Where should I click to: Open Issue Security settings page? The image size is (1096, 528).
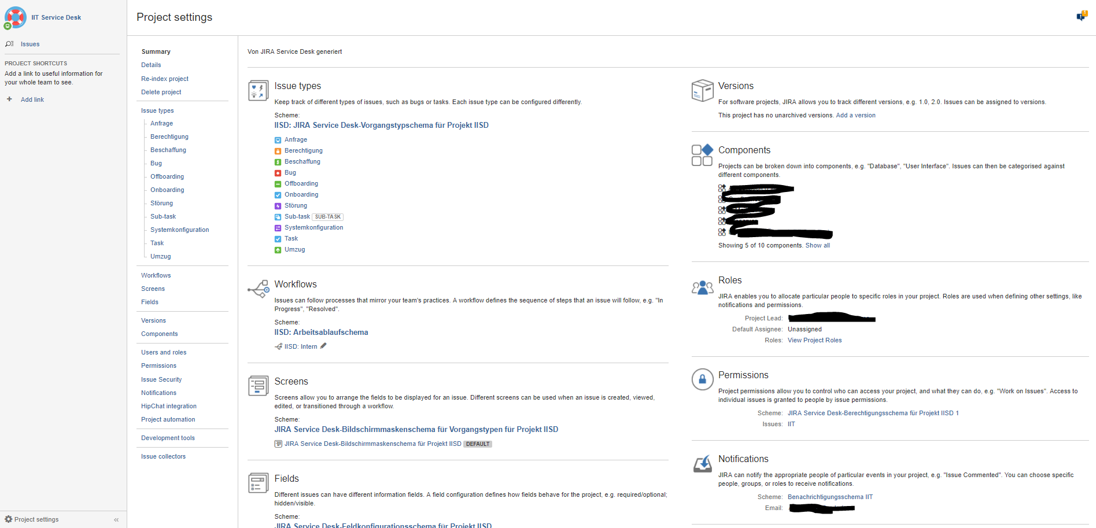(x=161, y=379)
